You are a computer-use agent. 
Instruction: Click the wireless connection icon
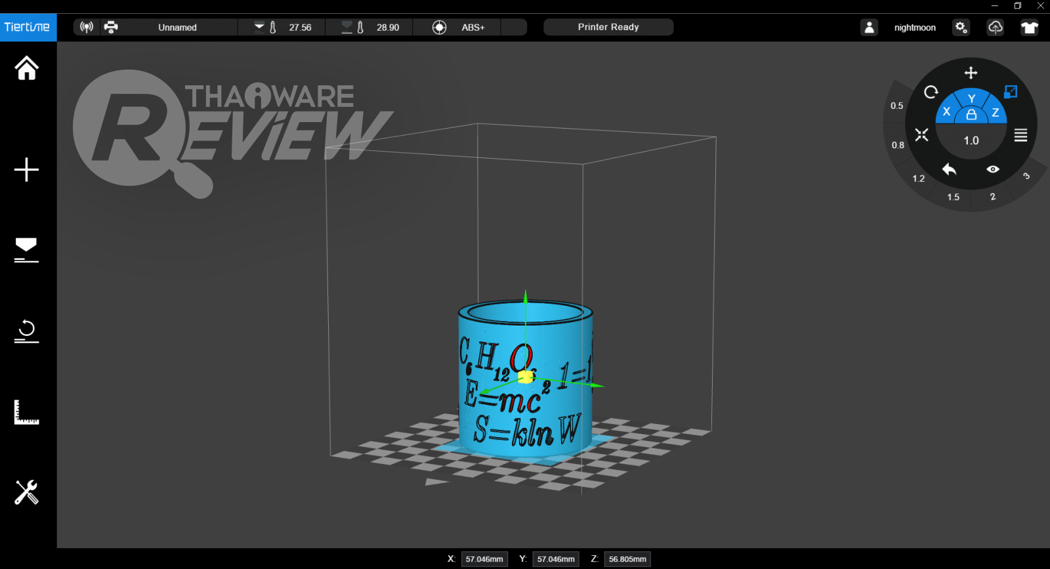tap(87, 27)
